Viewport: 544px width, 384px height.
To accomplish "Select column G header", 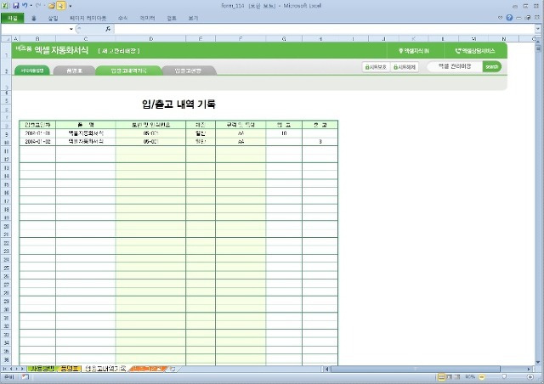I will click(x=284, y=39).
